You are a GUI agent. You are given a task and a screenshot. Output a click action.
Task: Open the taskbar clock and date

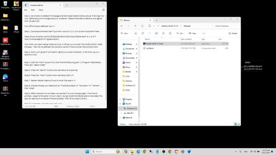[266, 152]
